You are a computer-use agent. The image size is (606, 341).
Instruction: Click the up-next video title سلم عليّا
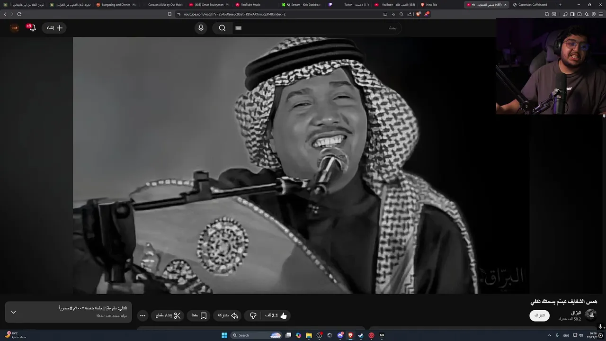pyautogui.click(x=93, y=308)
